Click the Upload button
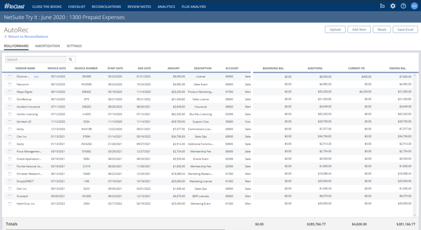 point(335,30)
